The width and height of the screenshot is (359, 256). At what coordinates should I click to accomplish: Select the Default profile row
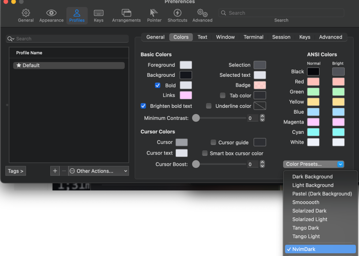point(69,65)
